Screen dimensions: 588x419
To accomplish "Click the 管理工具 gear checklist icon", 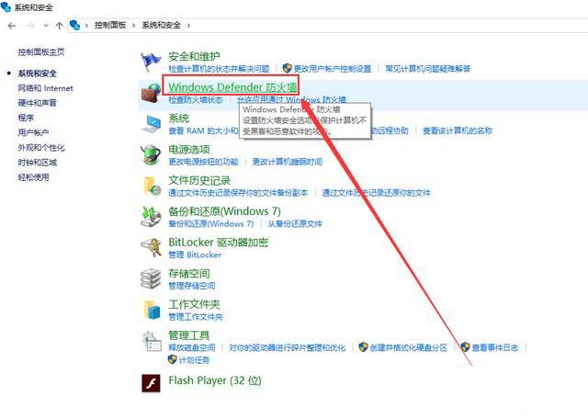I will pos(151,341).
